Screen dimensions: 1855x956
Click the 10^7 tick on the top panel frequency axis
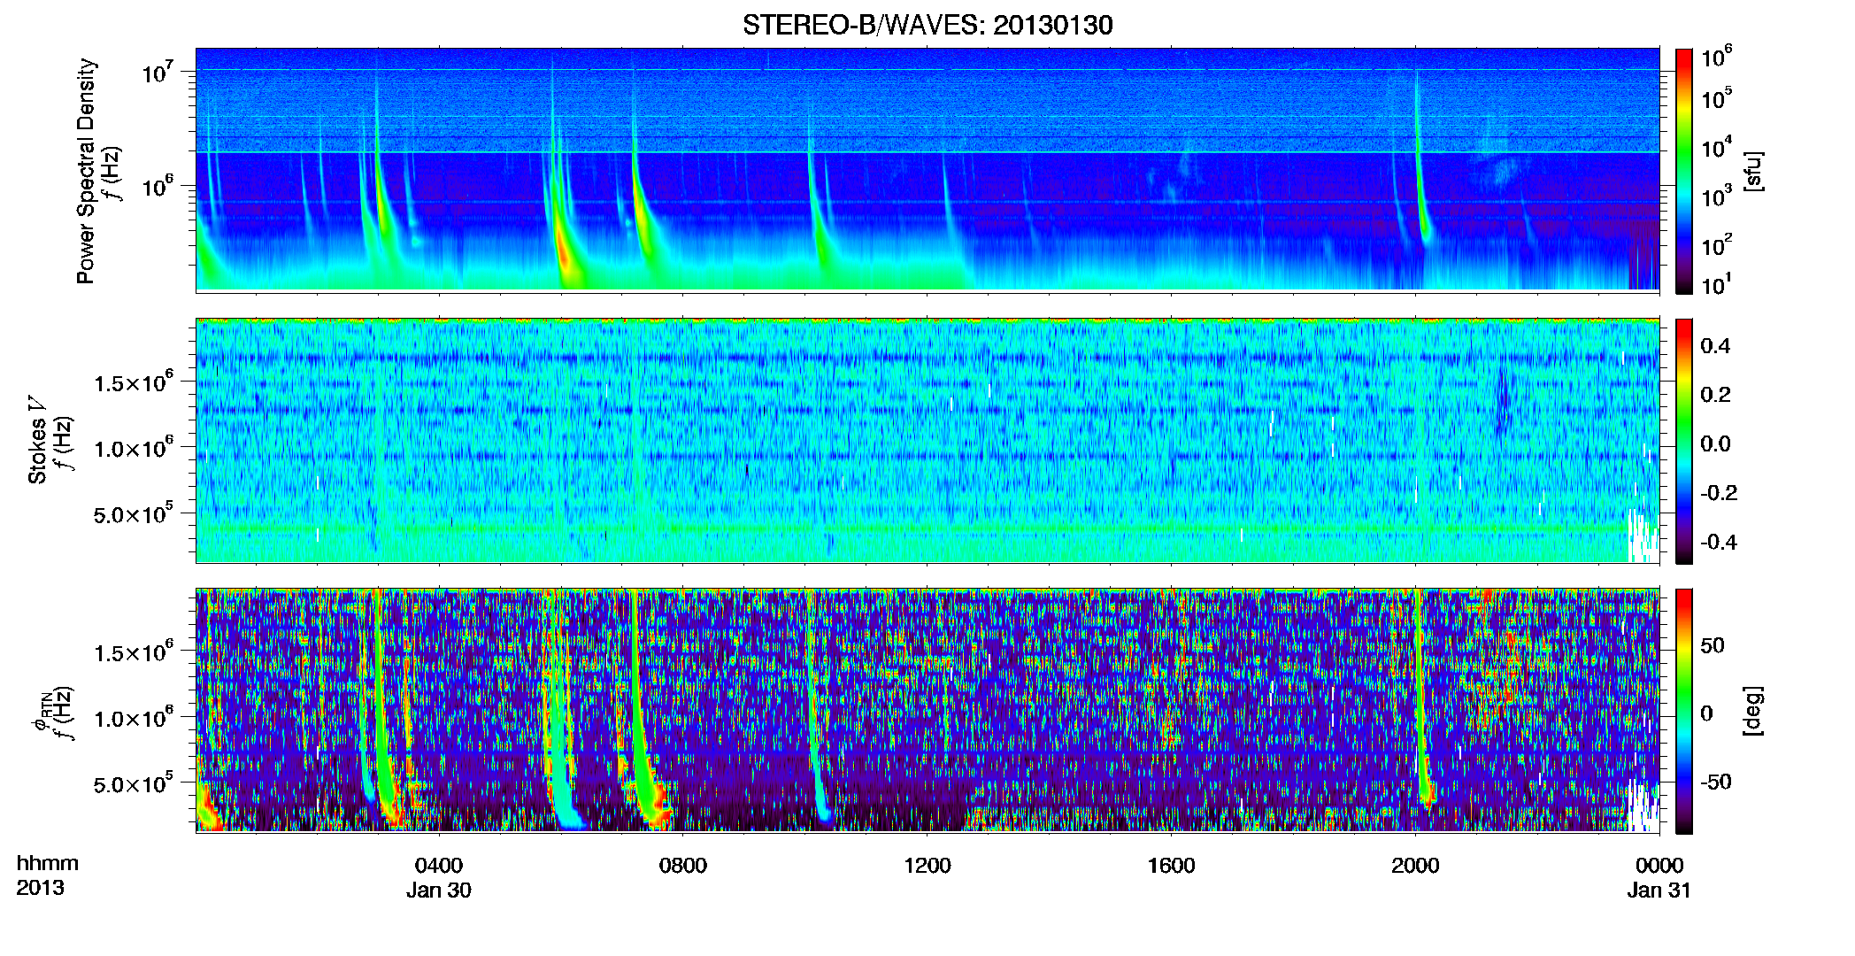(x=159, y=73)
